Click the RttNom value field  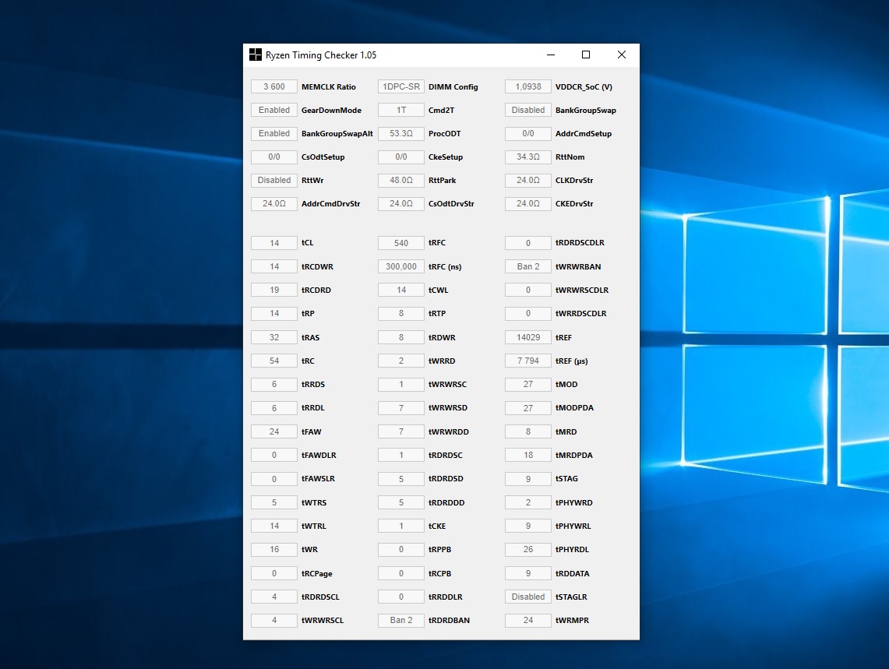coord(528,157)
